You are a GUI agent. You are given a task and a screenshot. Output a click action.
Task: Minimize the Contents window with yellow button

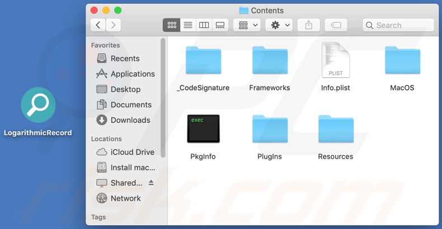point(106,11)
